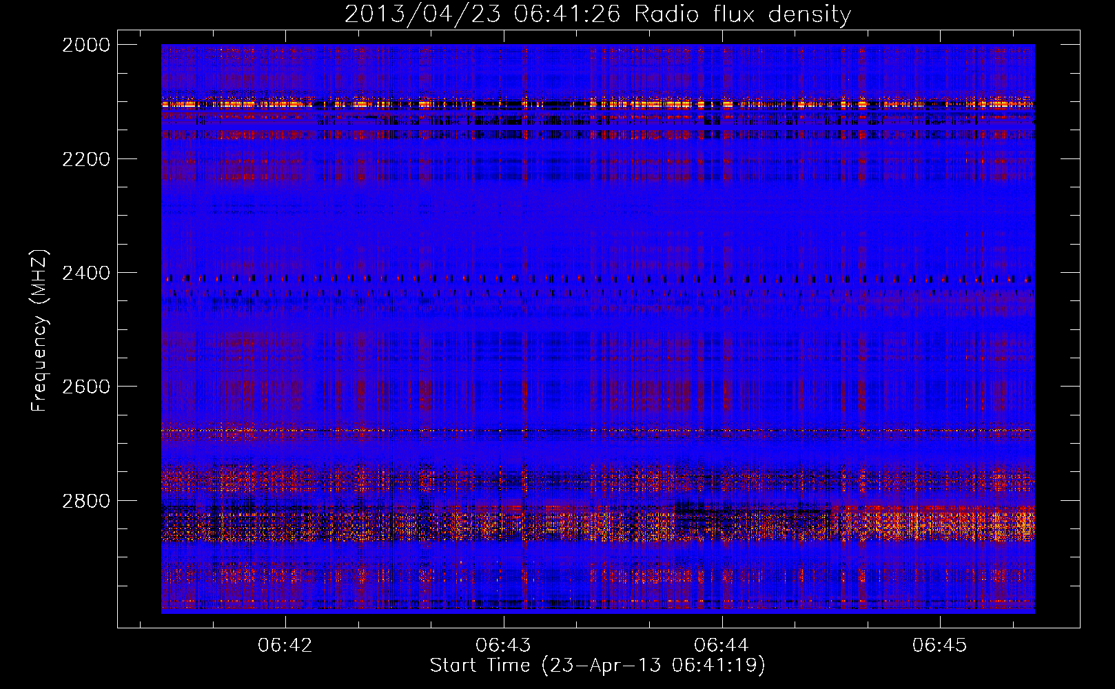Click the "Start Time (23-Apr-13 06:41:19)" label
The height and width of the screenshot is (689, 1115).
pos(597,666)
